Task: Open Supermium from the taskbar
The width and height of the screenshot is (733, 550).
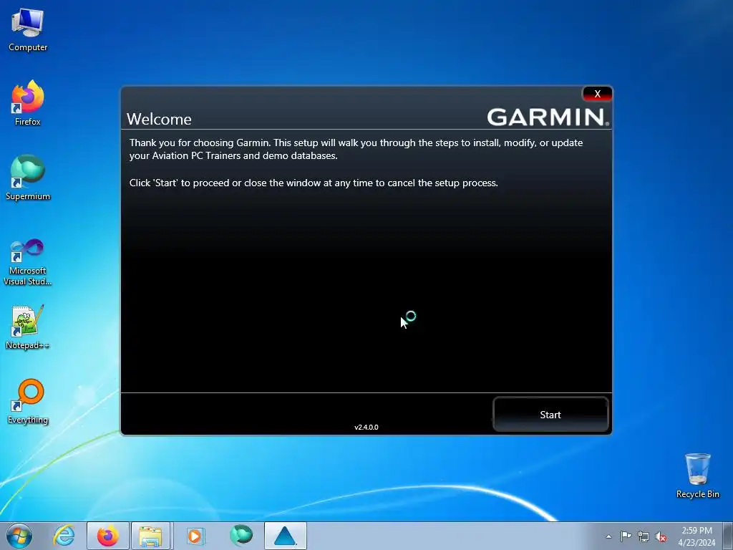Action: [x=241, y=536]
